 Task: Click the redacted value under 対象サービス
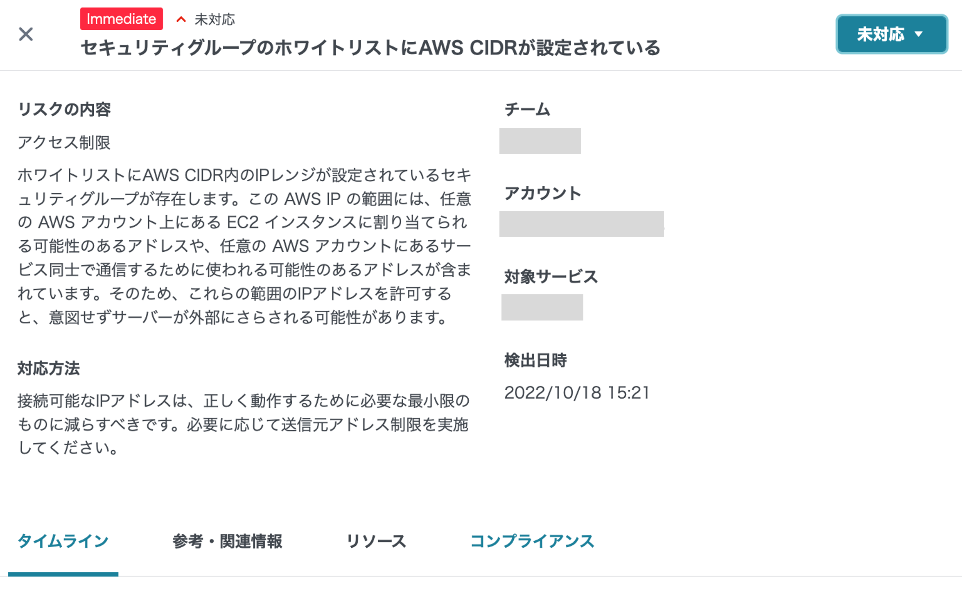point(542,307)
